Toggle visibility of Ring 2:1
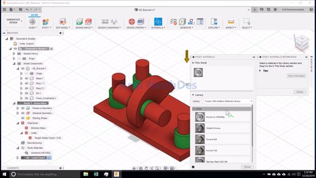 pos(26,88)
